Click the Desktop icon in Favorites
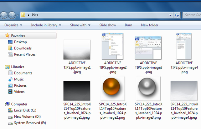Image resolution: width=201 pixels, height=129 pixels. 10,42
